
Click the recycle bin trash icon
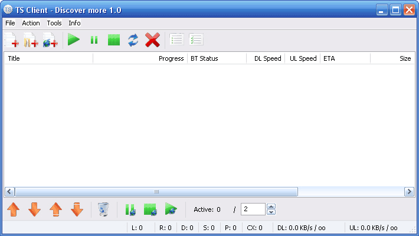103,209
